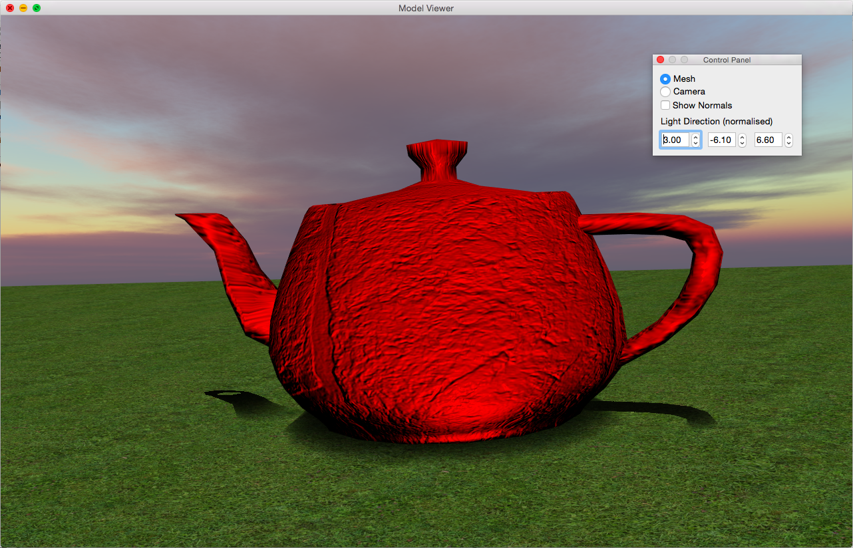The image size is (853, 548).
Task: Minimize the Model Viewer window
Action: (23, 8)
